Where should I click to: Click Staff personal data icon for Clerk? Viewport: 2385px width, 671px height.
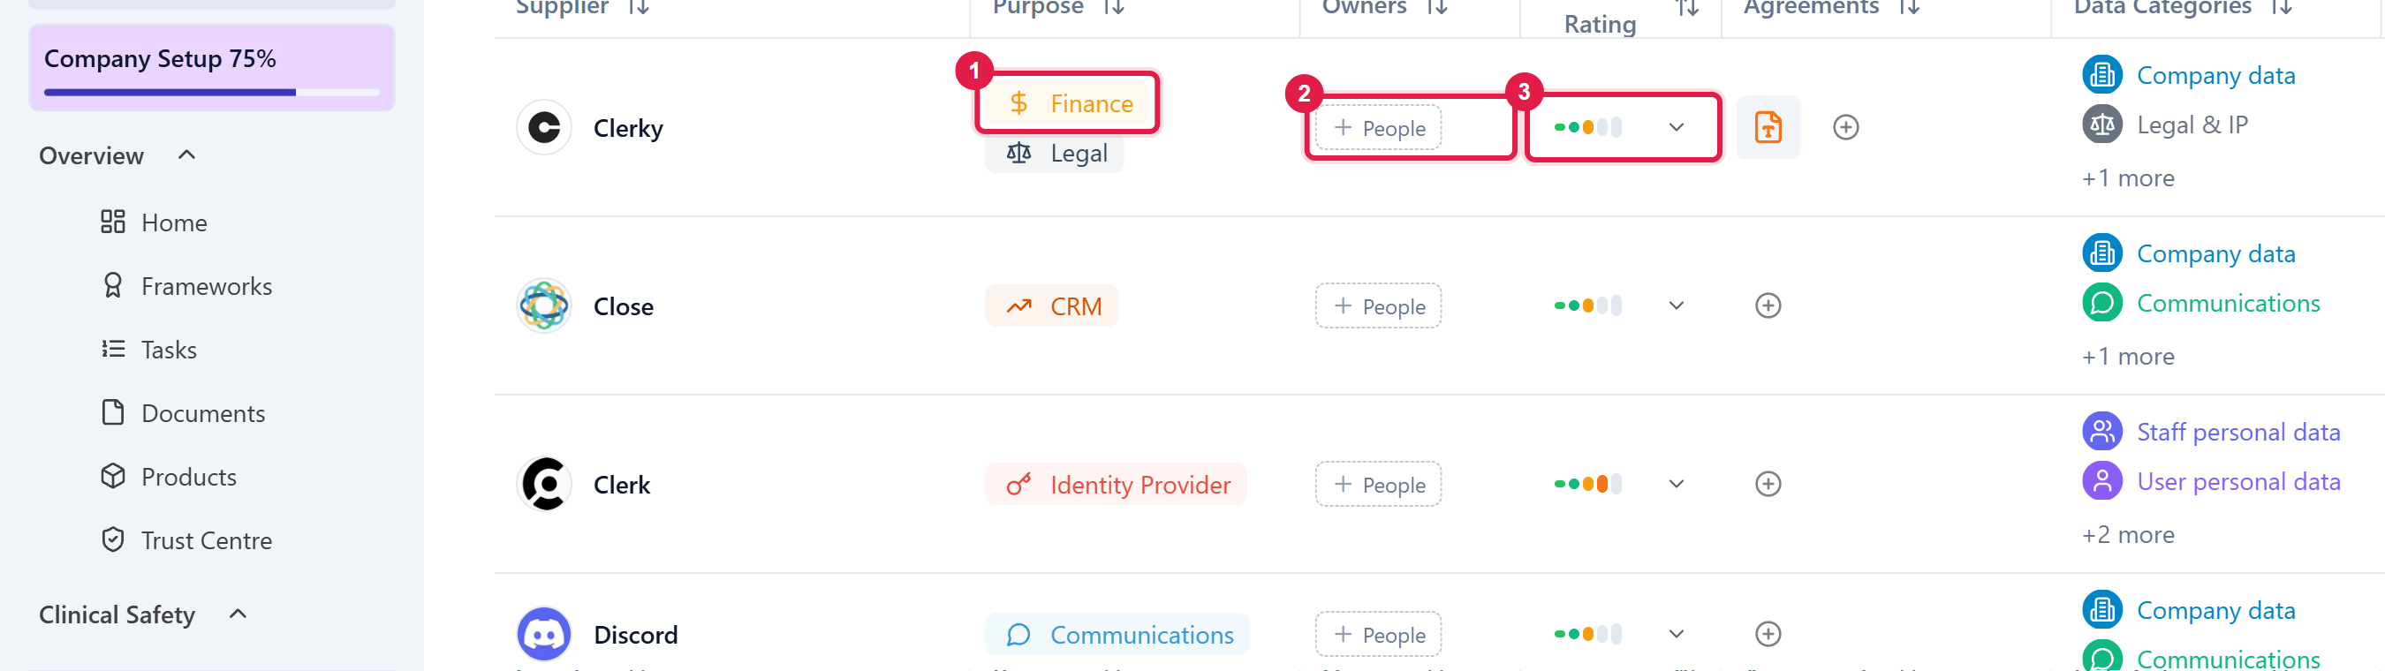[x=2101, y=433]
